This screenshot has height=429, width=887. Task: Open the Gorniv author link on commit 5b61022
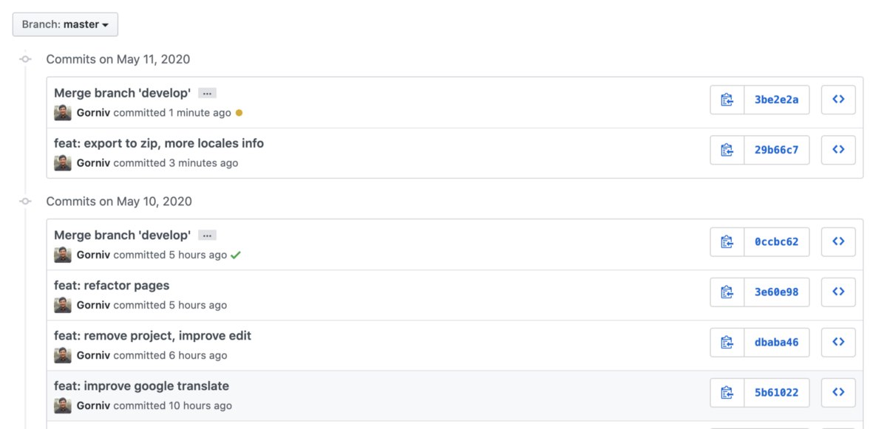pos(93,405)
